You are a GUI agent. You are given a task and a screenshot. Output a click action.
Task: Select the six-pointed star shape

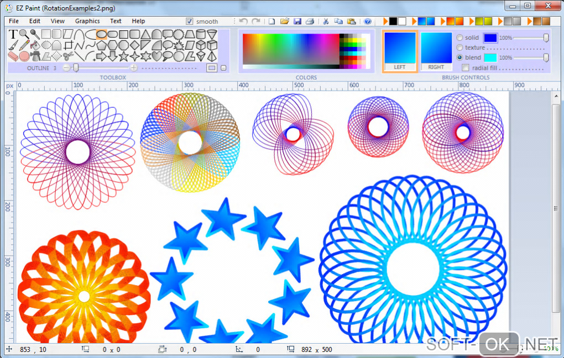[x=145, y=56]
